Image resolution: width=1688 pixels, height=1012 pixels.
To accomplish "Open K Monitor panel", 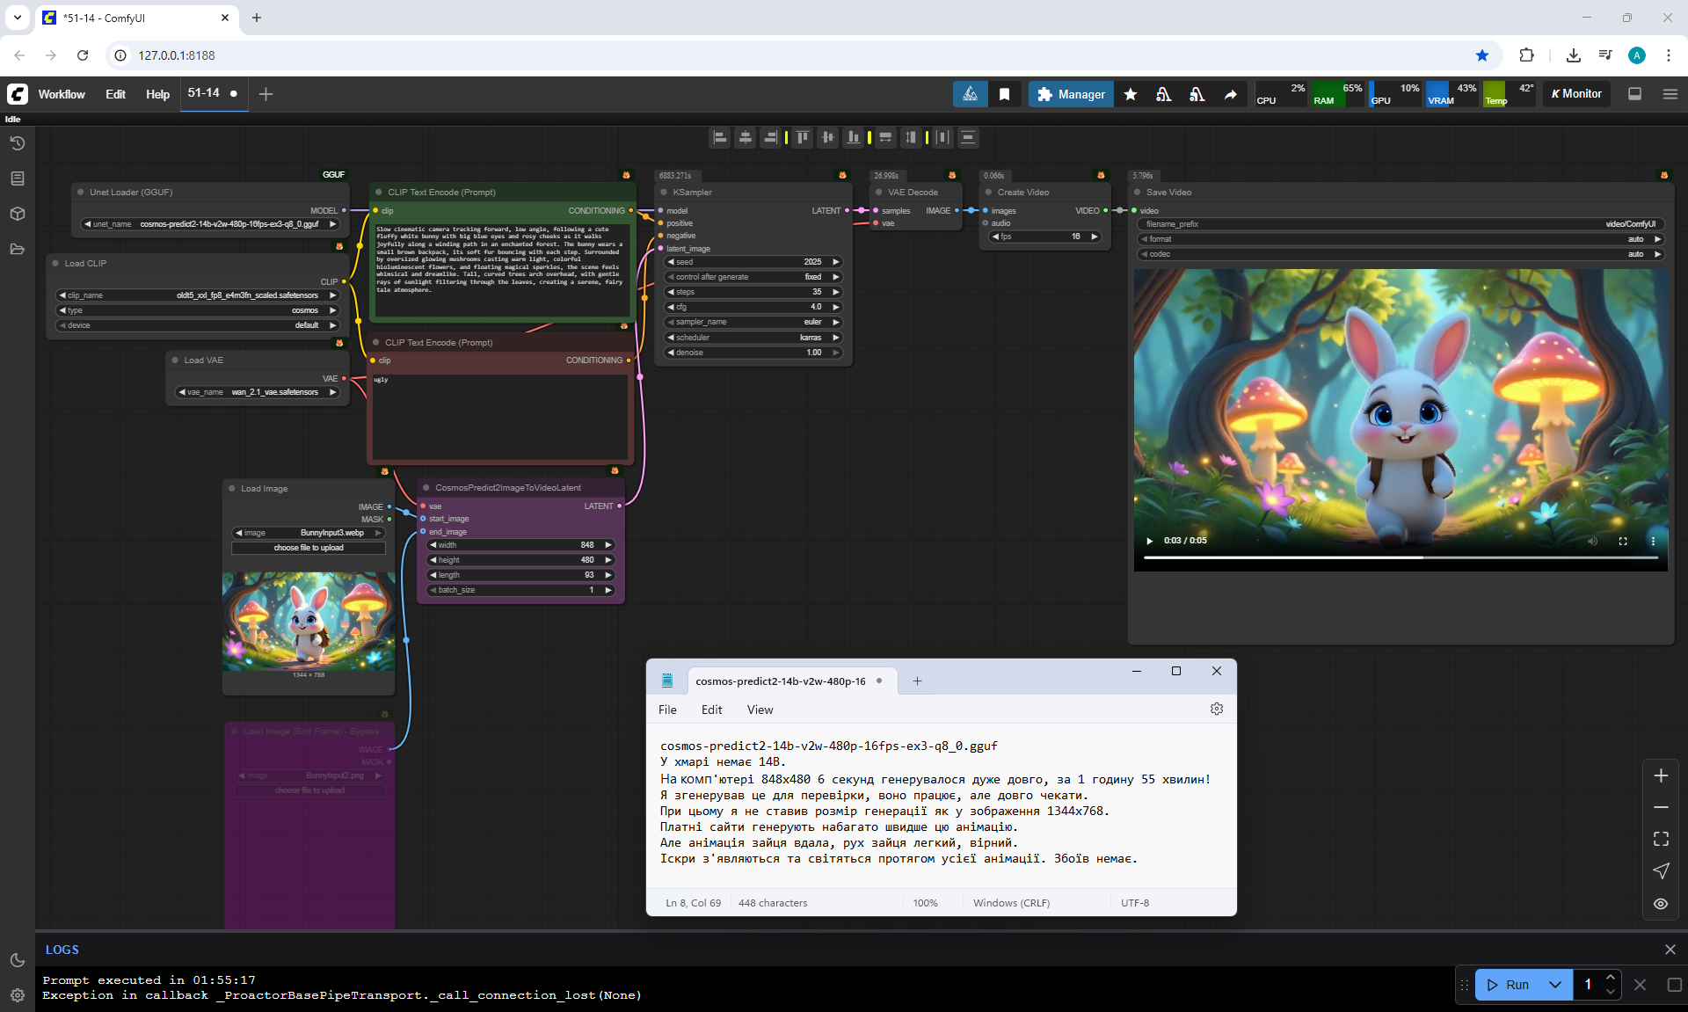I will coord(1576,94).
